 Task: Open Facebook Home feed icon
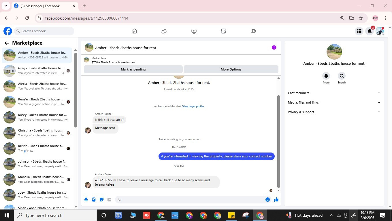click(x=134, y=31)
